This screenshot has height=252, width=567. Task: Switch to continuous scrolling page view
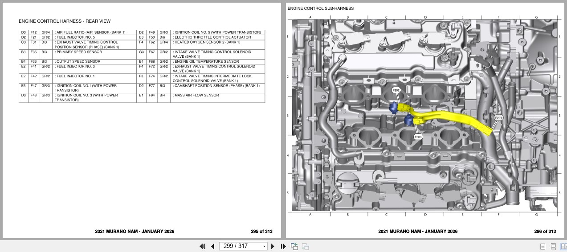[553, 246]
